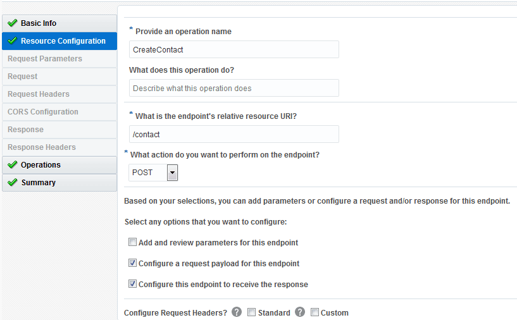Click the green checkmark beside Operations
Viewport: 517px width, 320px height.
pyautogui.click(x=12, y=165)
